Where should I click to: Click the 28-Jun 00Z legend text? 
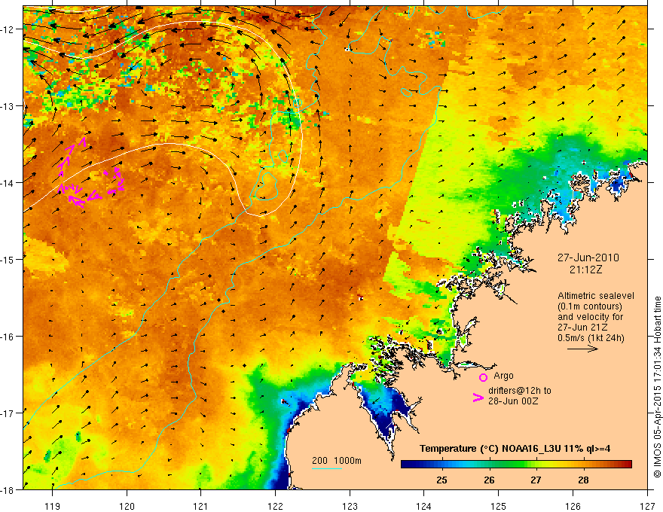(513, 401)
